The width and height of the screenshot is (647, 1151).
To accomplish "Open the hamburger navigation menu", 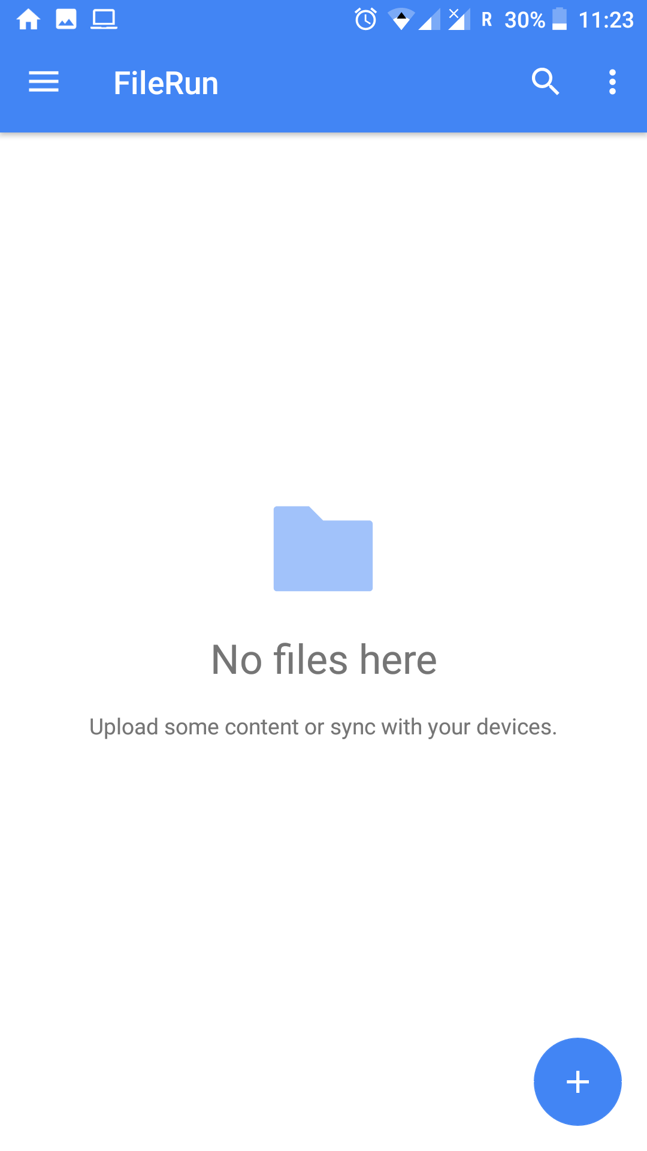I will pyautogui.click(x=44, y=82).
